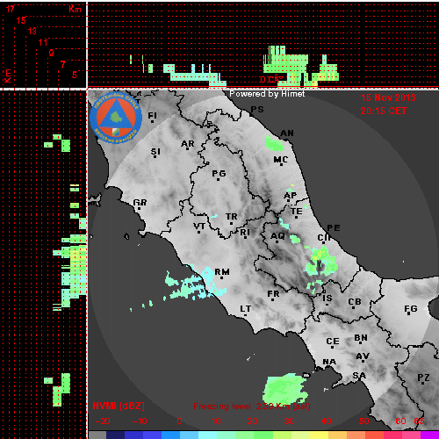Click the green radar echo beside AN
439x439 pixels.
tap(276, 143)
